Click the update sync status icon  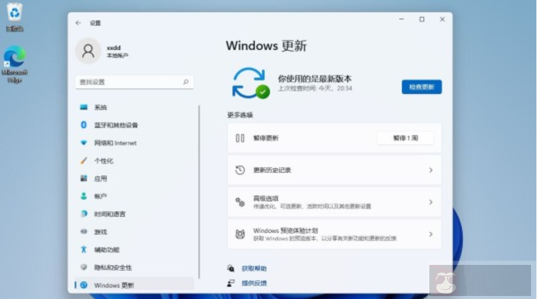[251, 83]
